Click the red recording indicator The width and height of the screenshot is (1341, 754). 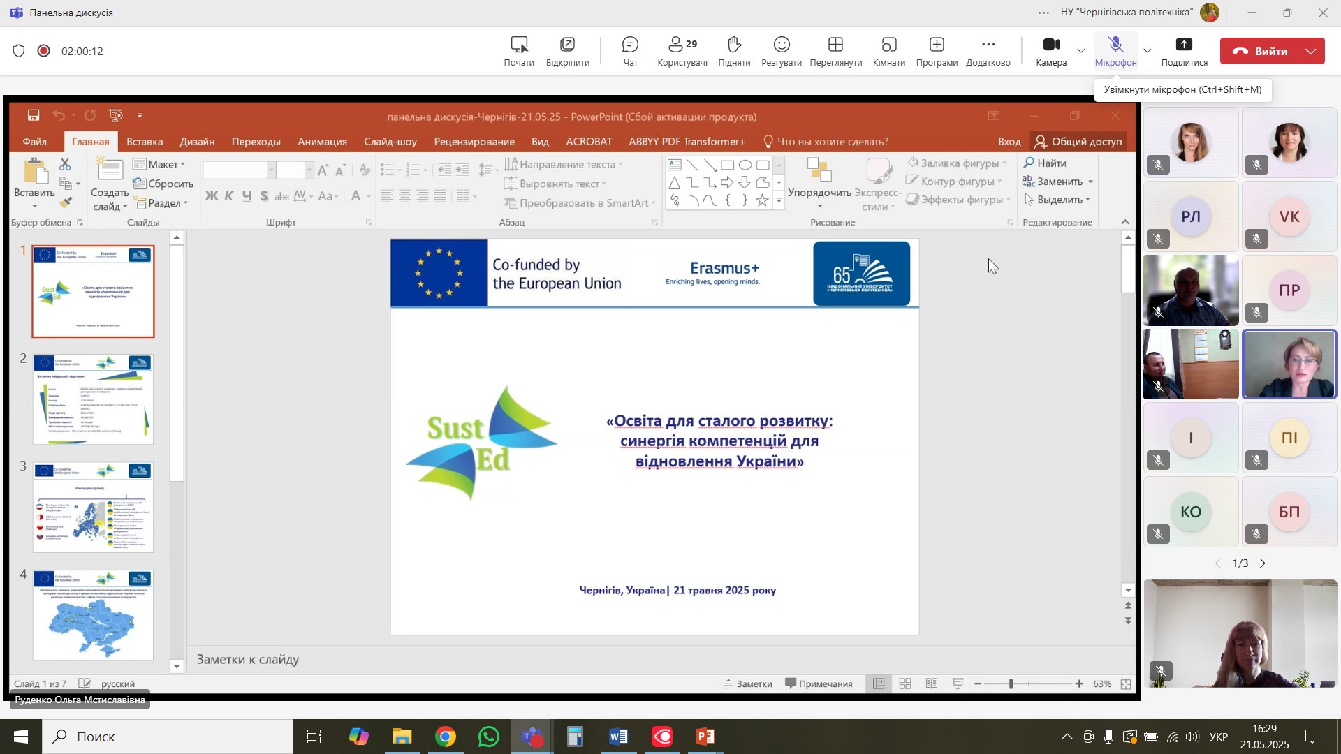(x=44, y=51)
